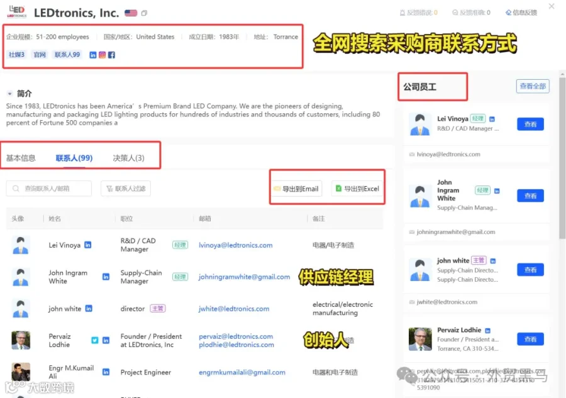Open the company Facebook icon
Screen dimensions: 566x398
[x=111, y=55]
